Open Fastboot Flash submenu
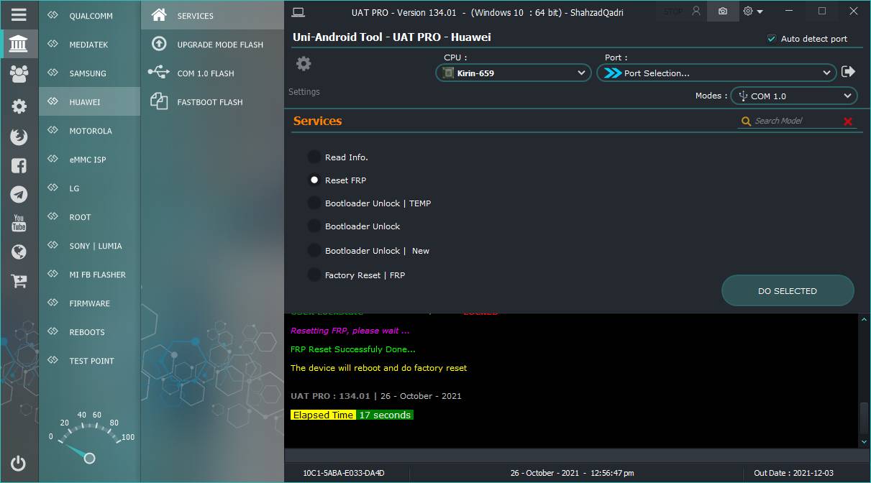Image resolution: width=871 pixels, height=483 pixels. pyautogui.click(x=212, y=101)
